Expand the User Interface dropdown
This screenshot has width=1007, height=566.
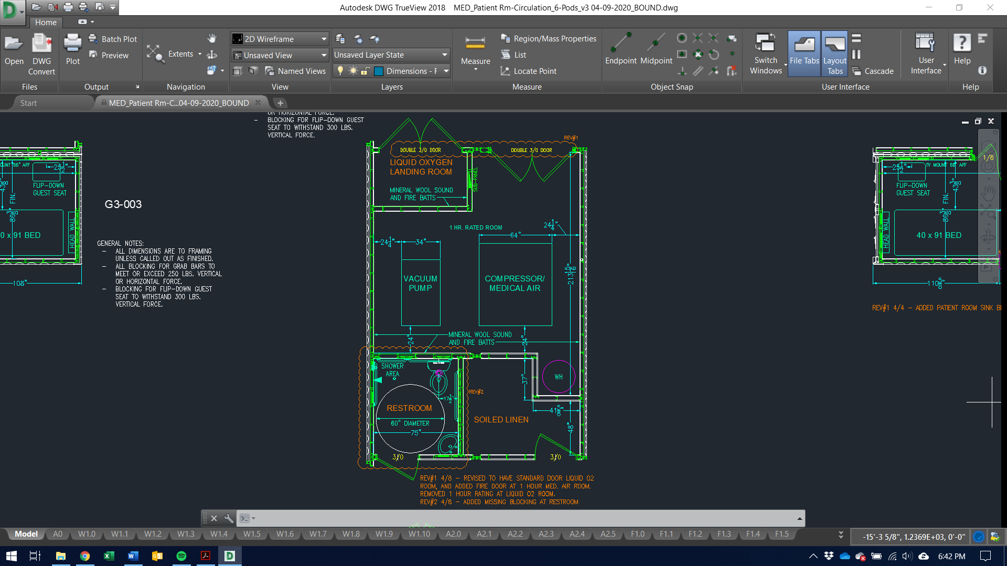pos(945,65)
